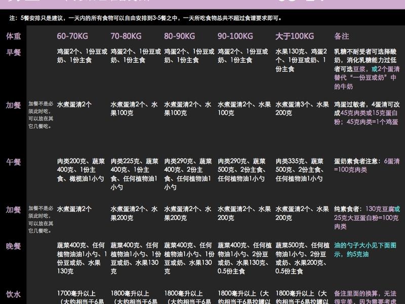Select the breakfast cell starting with 水果130克

[x=301, y=60]
